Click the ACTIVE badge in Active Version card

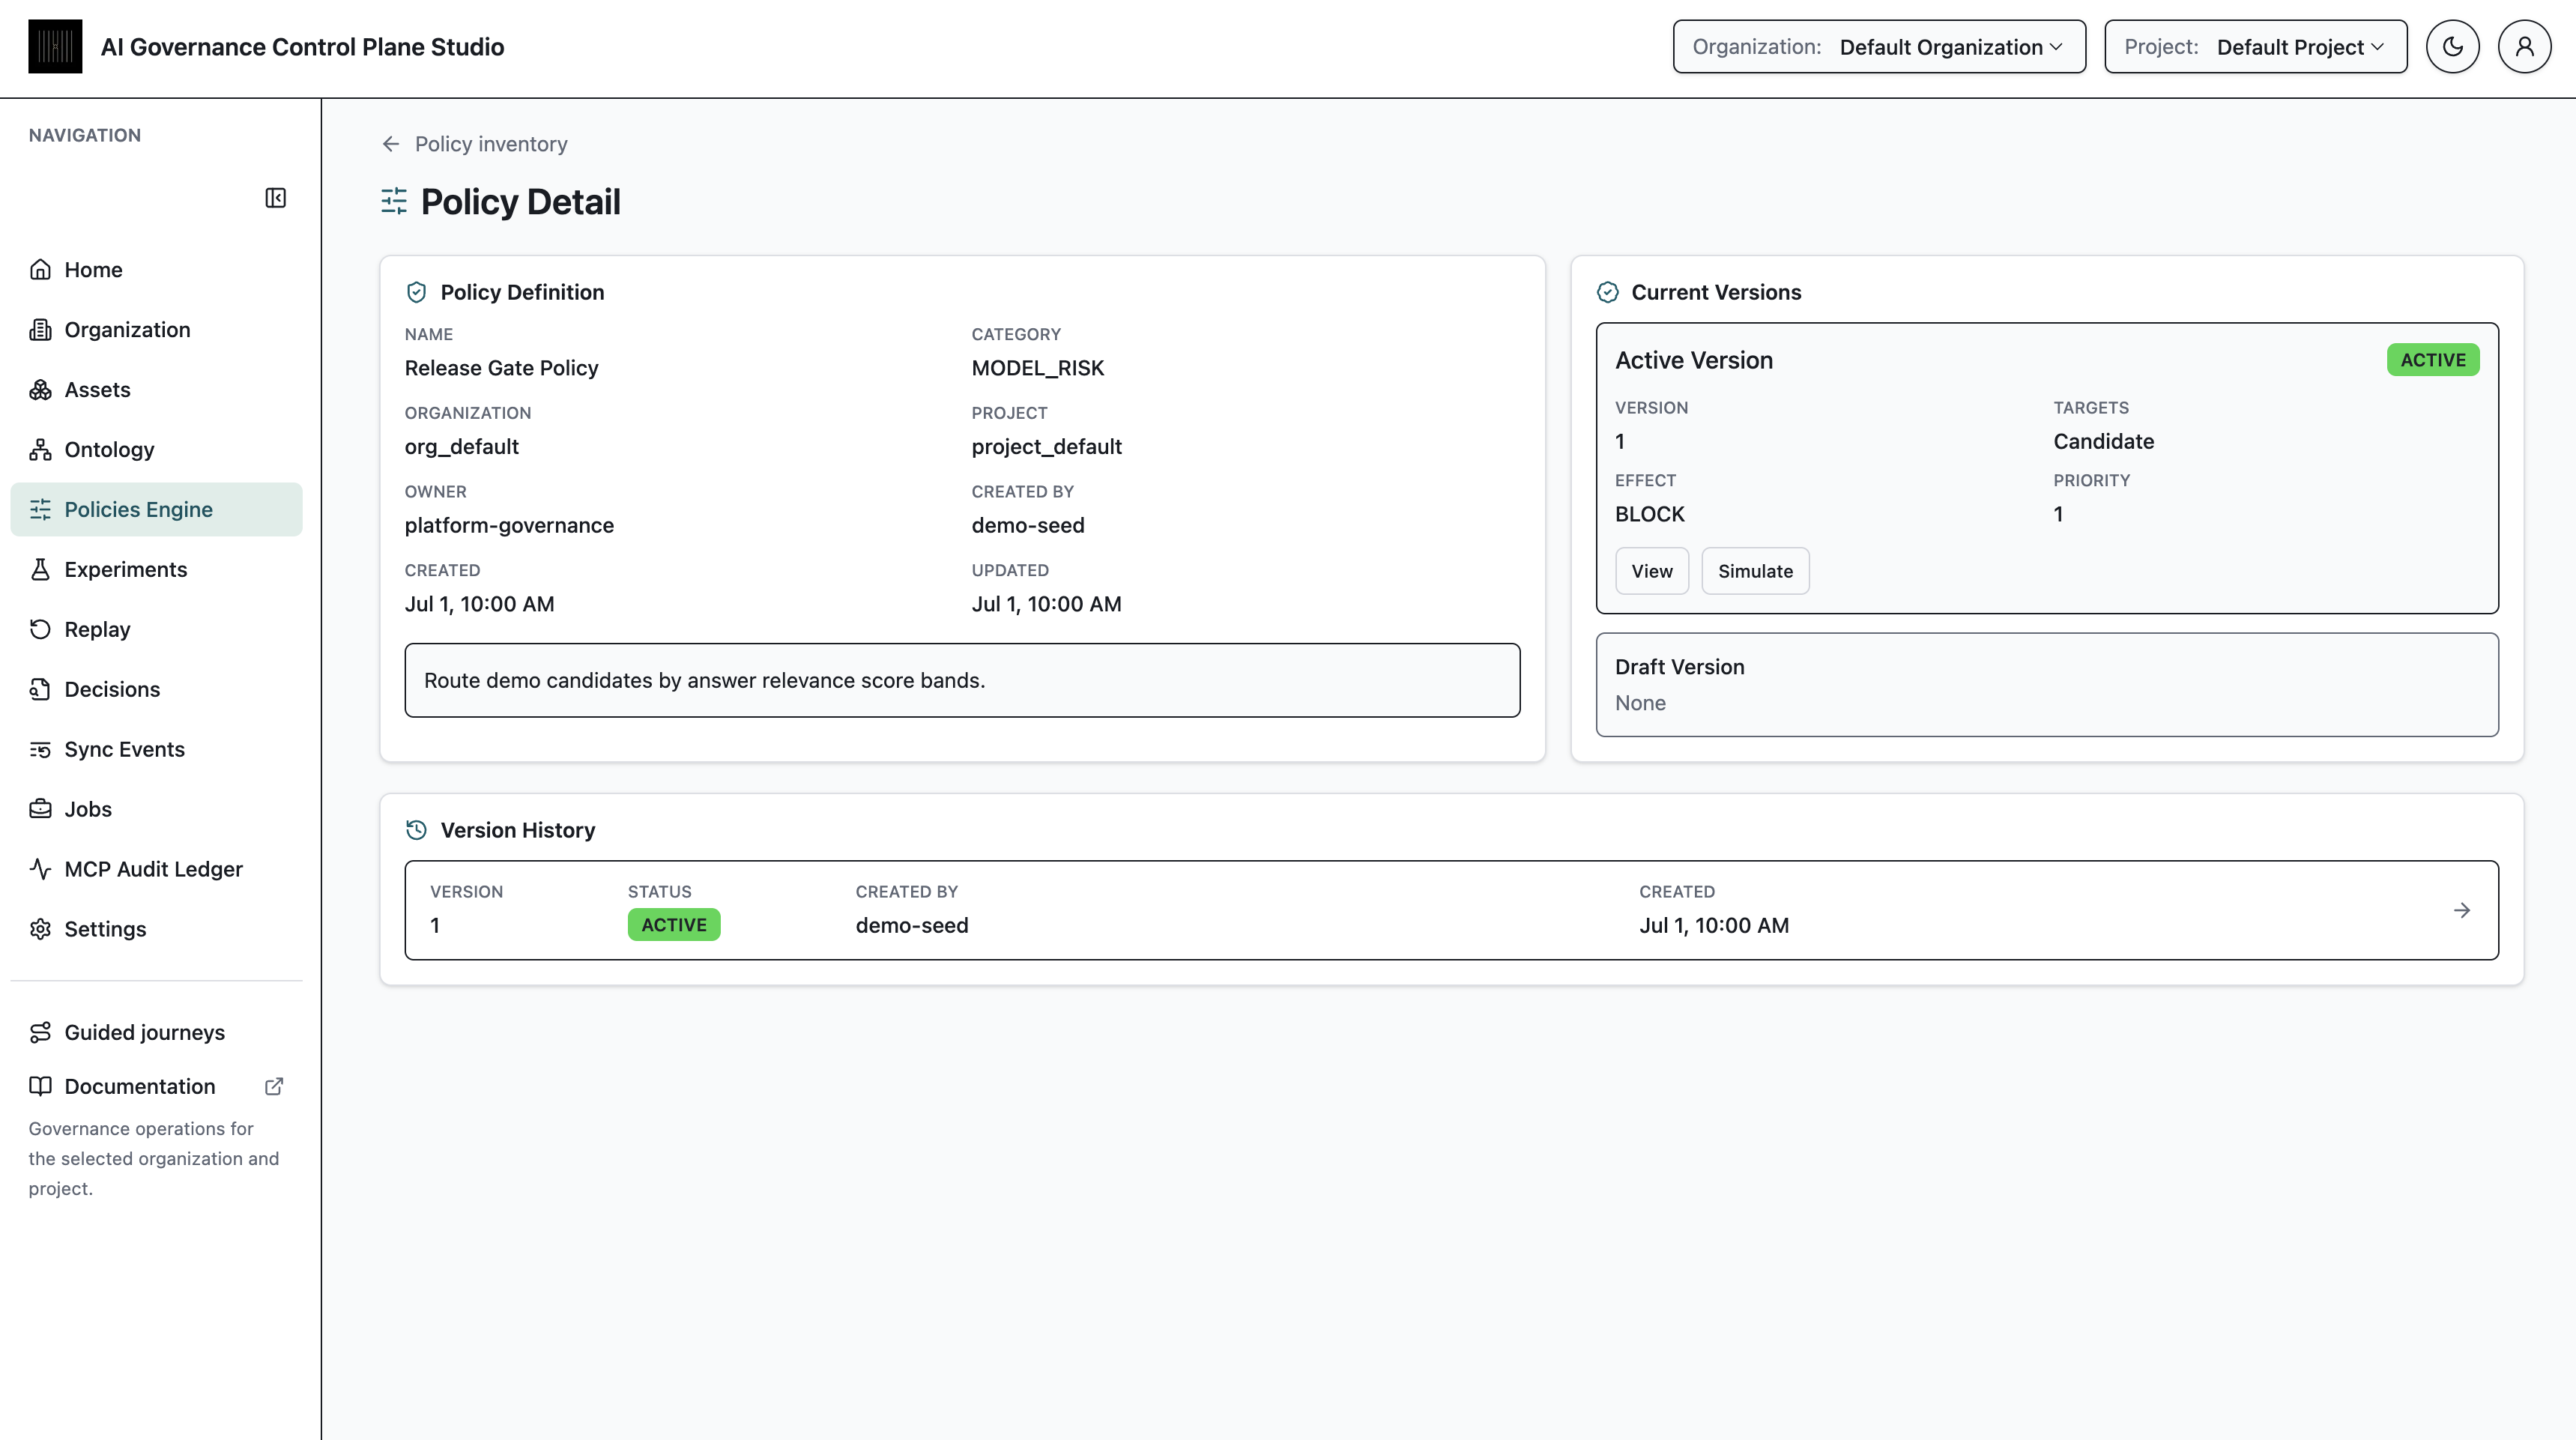point(2433,360)
